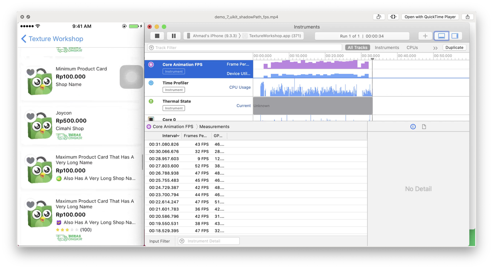Toggle the bottom detail pane view
The height and width of the screenshot is (269, 493).
pyautogui.click(x=441, y=36)
